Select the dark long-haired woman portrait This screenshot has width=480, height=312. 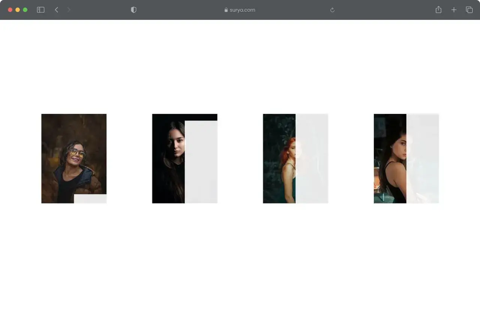click(x=168, y=157)
